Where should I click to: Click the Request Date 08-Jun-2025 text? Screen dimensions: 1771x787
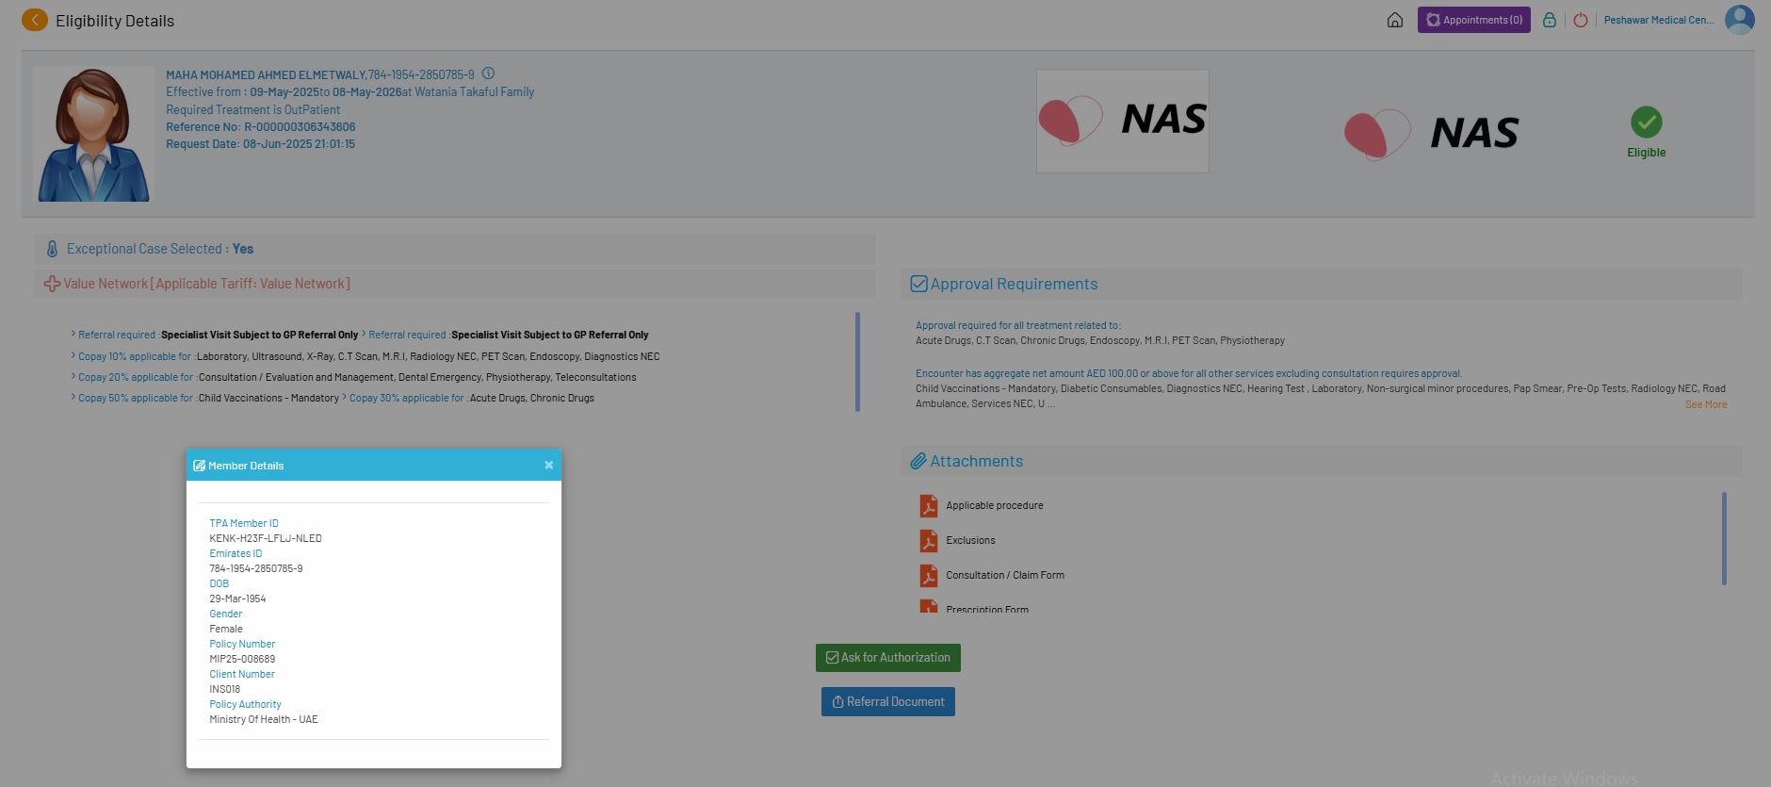261,144
